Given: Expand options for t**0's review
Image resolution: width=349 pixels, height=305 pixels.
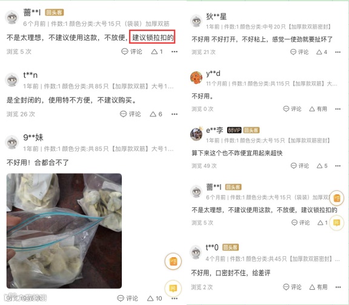Looking at the screenshot, I should [x=338, y=287].
